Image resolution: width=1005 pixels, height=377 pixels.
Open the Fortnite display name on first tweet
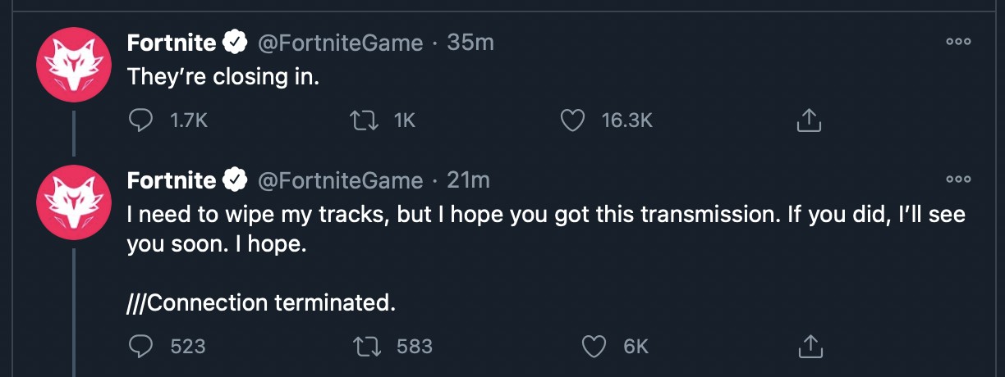(171, 43)
